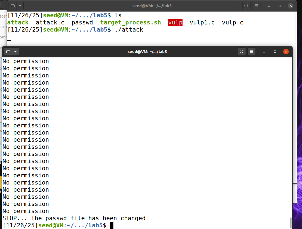Click the 'attack' executable name in ls output
Screen dimensions: 302x229
tap(18, 23)
